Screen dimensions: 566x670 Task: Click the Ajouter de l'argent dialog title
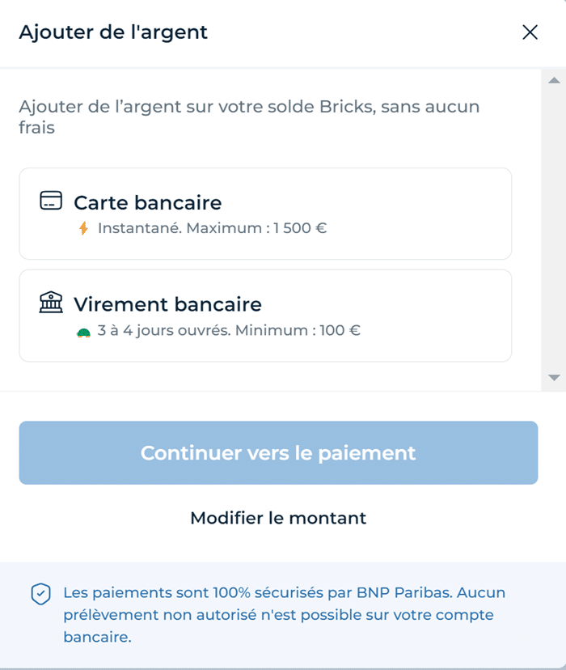(113, 32)
